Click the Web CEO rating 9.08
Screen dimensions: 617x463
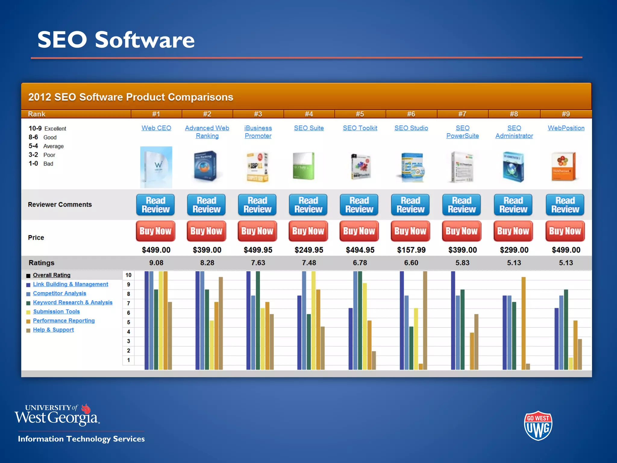(156, 263)
